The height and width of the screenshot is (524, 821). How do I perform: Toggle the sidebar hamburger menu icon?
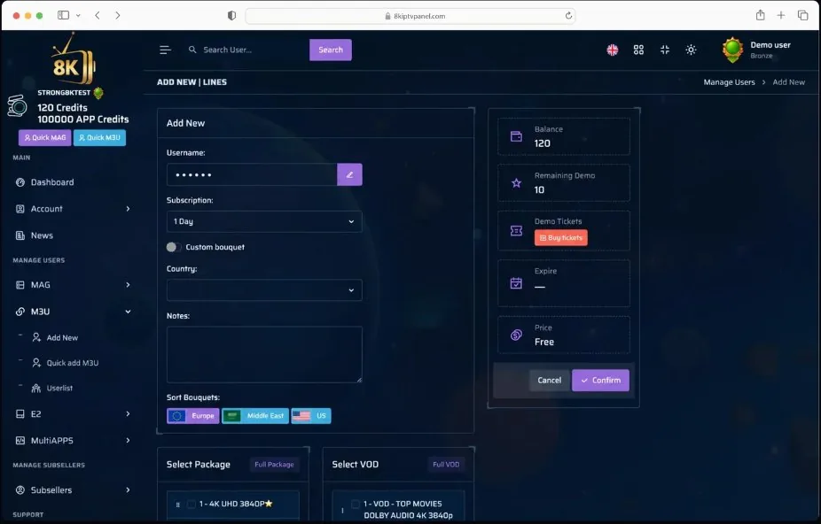click(165, 50)
